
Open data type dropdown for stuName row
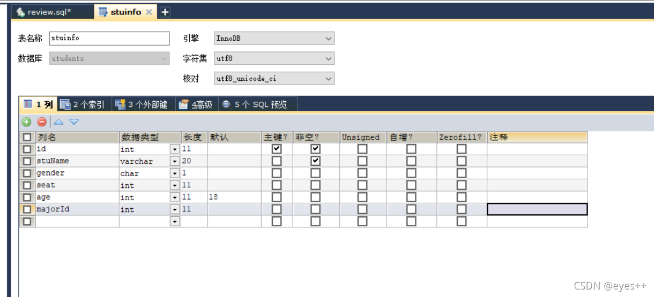175,161
